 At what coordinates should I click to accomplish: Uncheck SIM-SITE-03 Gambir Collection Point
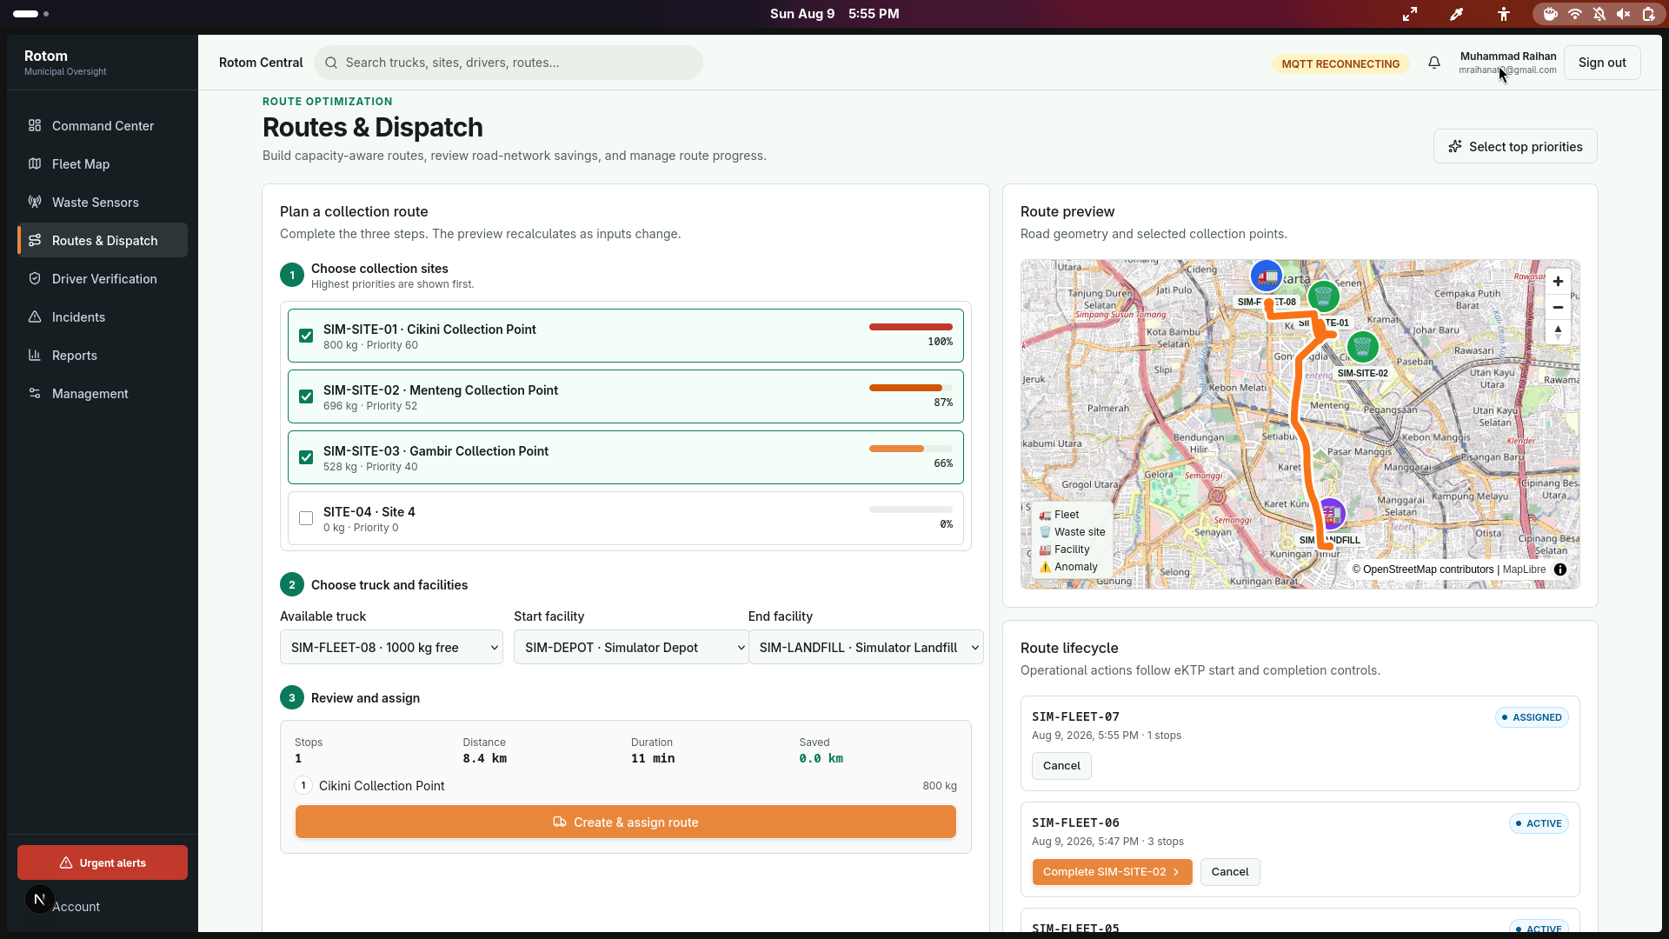[306, 457]
